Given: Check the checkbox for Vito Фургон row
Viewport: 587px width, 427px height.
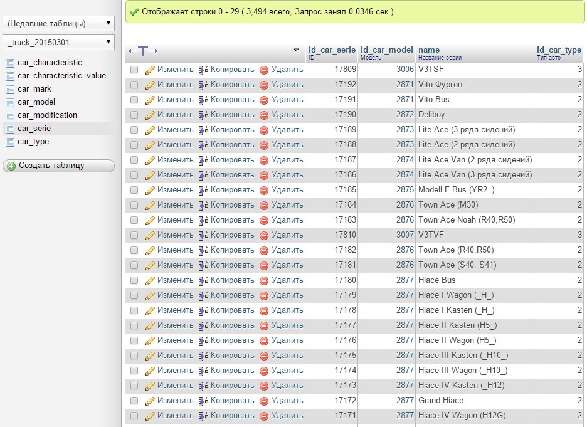Looking at the screenshot, I should click(x=134, y=85).
